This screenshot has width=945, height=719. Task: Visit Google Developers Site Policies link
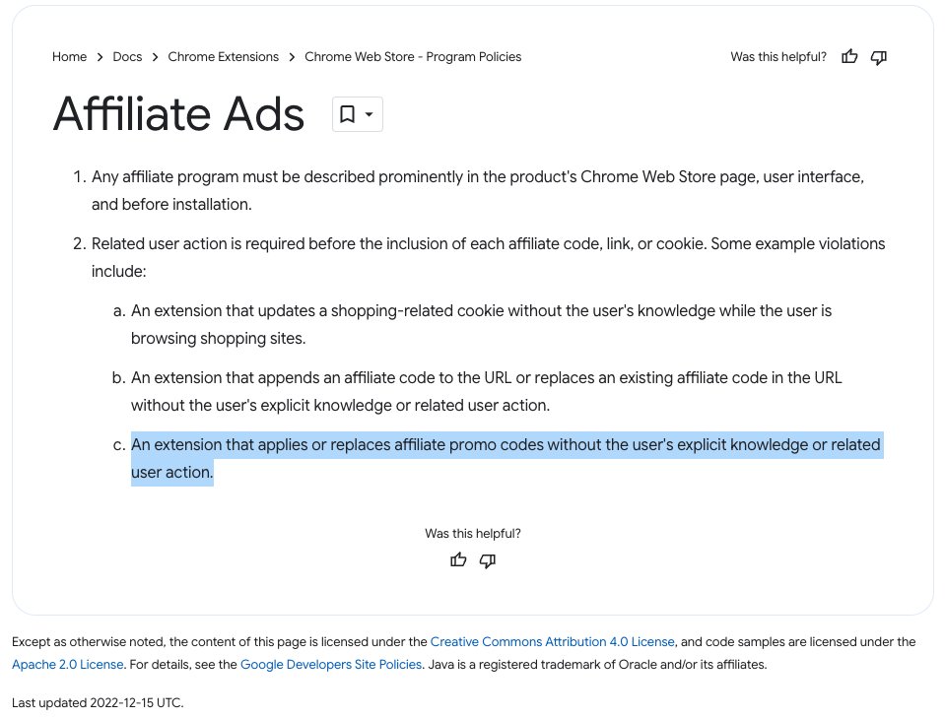point(331,664)
